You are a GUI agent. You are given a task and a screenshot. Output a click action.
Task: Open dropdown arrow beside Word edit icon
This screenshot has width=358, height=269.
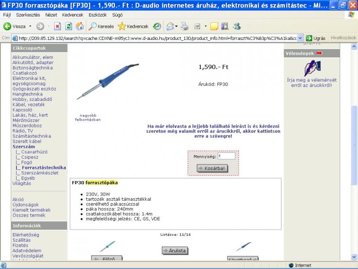click(x=205, y=26)
